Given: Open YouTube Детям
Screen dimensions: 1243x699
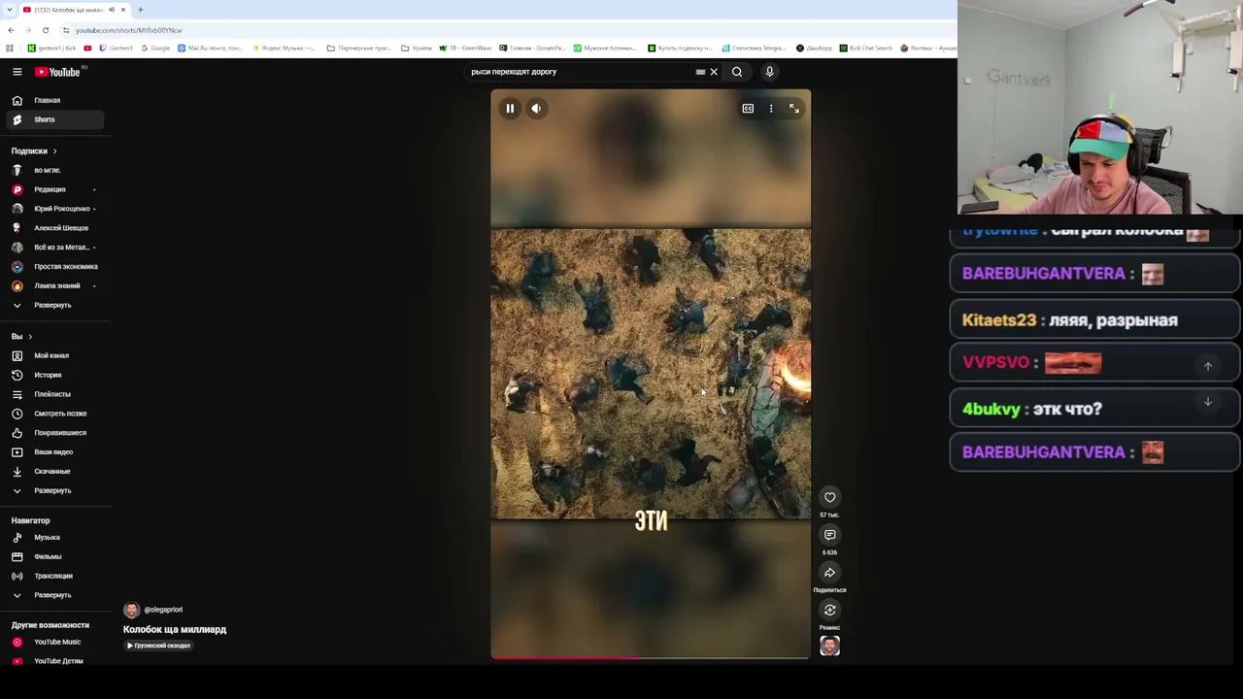Looking at the screenshot, I should [53, 661].
